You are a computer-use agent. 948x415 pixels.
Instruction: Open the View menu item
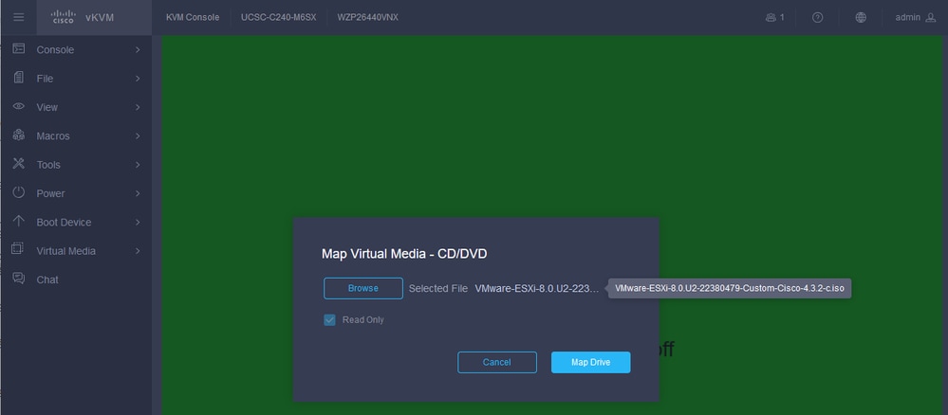(76, 107)
